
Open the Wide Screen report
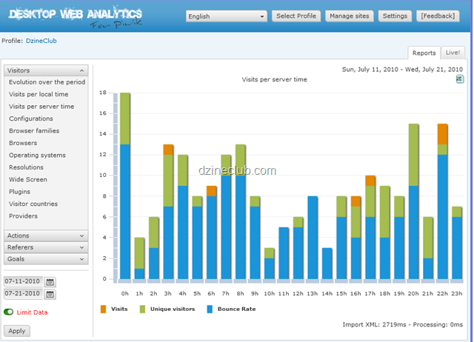[28, 179]
